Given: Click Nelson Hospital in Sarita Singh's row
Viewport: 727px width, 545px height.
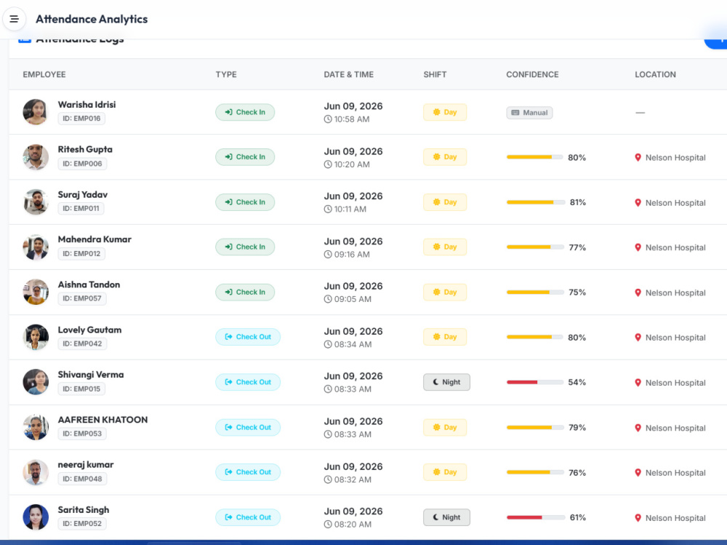Looking at the screenshot, I should coord(675,518).
